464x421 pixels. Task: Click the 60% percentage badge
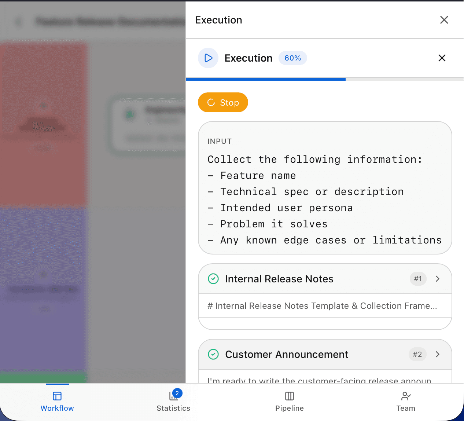[292, 58]
